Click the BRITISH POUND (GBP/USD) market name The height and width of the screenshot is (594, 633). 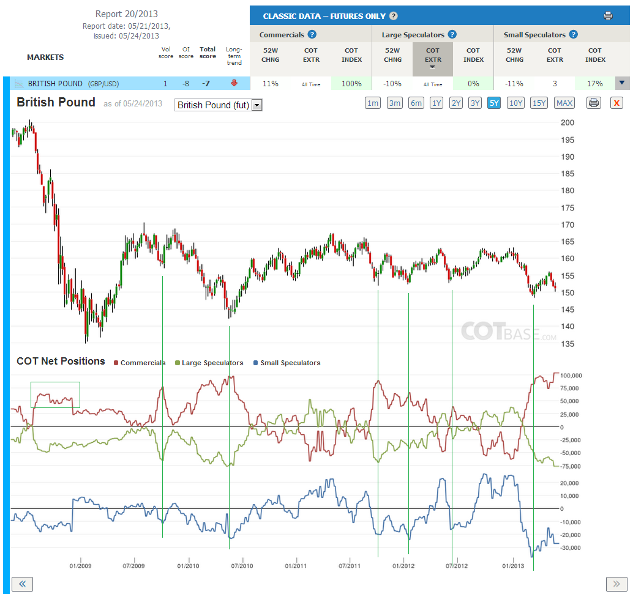click(73, 84)
